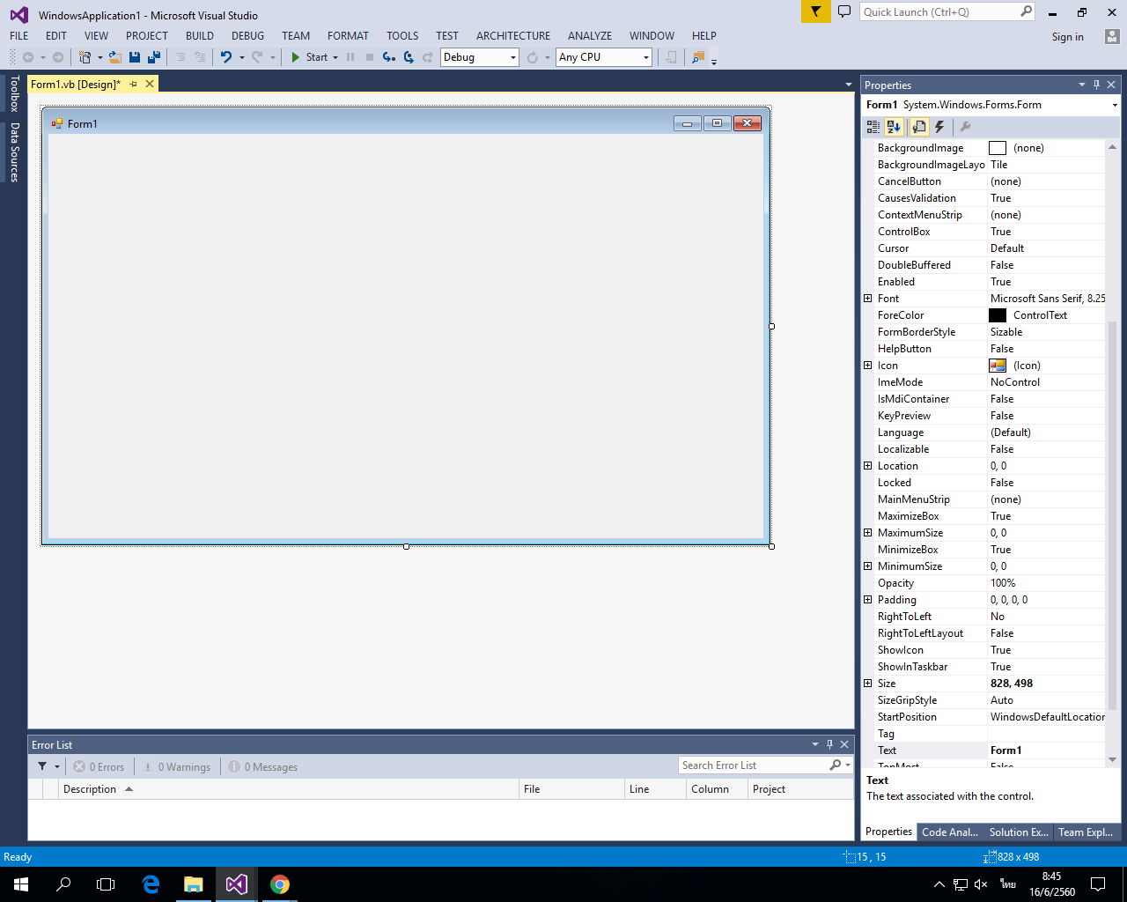Toggle the 0 Messages filter

(263, 766)
